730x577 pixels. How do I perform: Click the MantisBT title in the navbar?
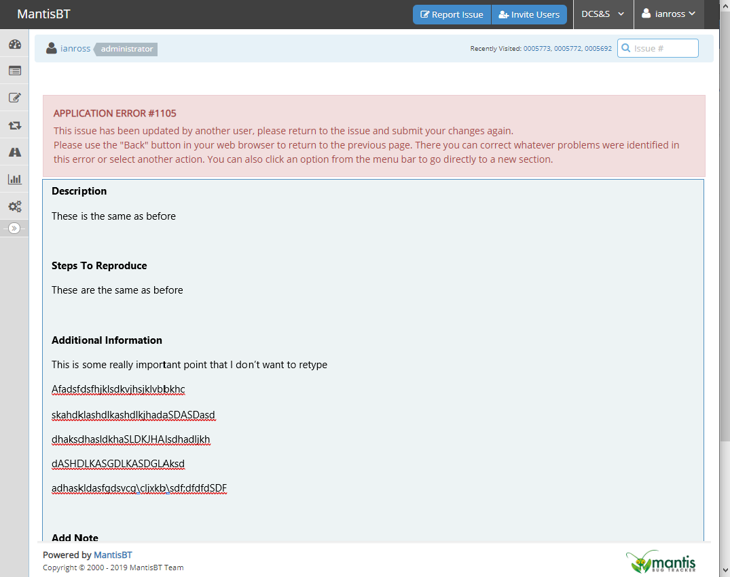tap(43, 14)
